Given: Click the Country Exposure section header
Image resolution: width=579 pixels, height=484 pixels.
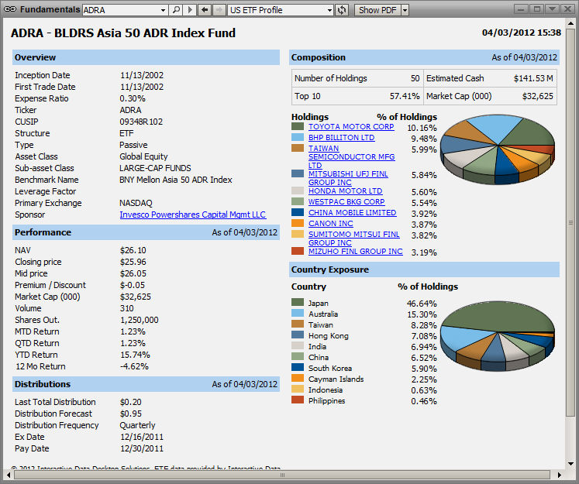Looking at the screenshot, I should point(424,269).
